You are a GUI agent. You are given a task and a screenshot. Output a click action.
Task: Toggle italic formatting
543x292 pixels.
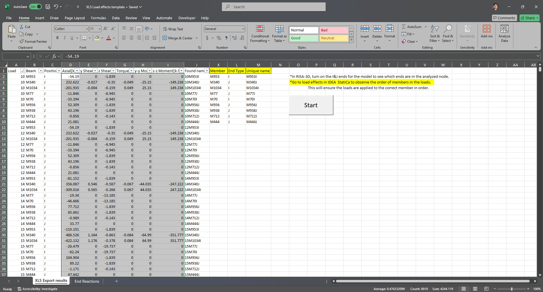(65, 38)
